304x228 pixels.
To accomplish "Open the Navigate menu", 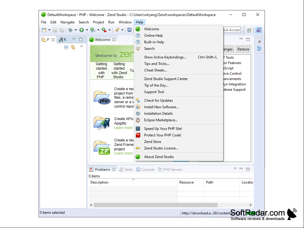I will click(67, 22).
